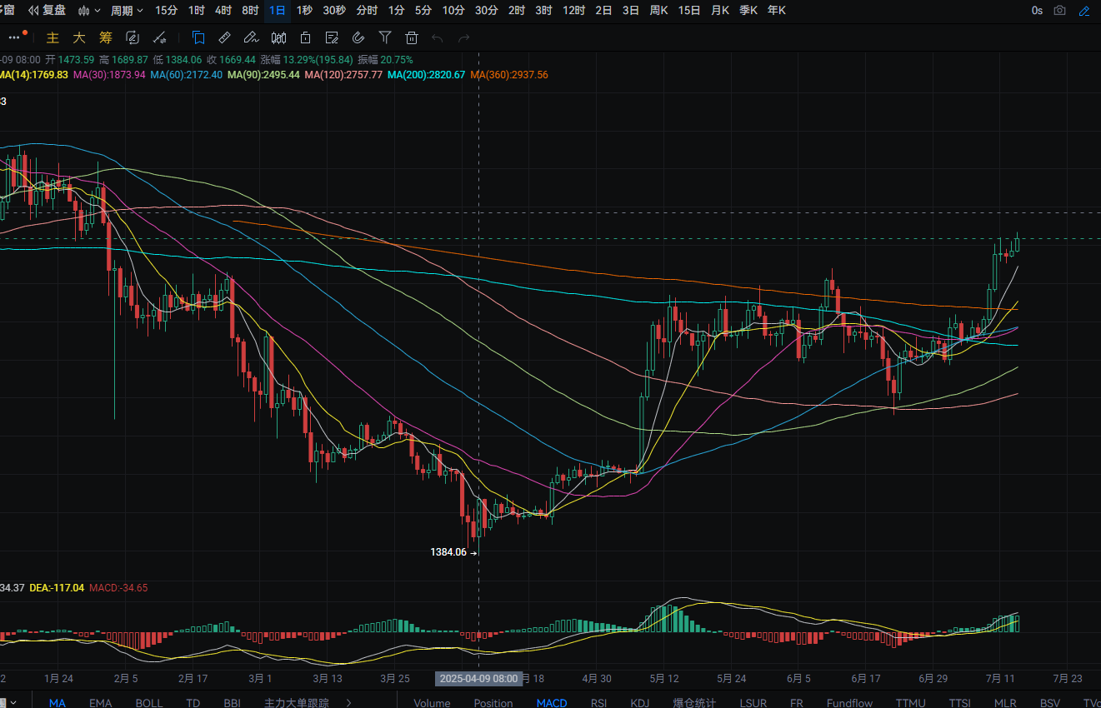Open the candlestick chart type dropdown
The width and height of the screenshot is (1101, 708).
(89, 11)
